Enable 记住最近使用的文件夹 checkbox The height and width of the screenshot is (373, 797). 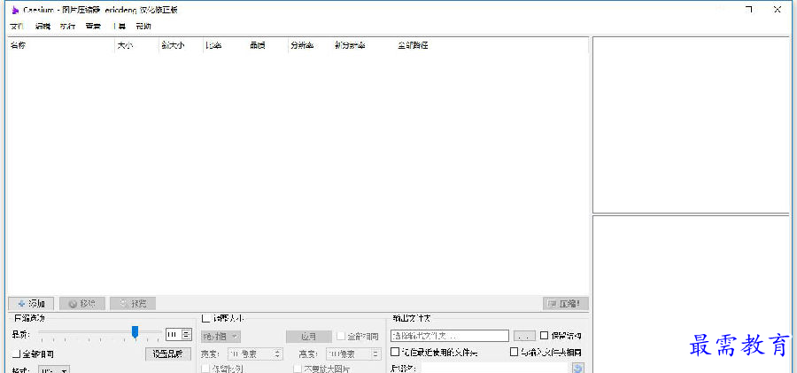coord(434,352)
